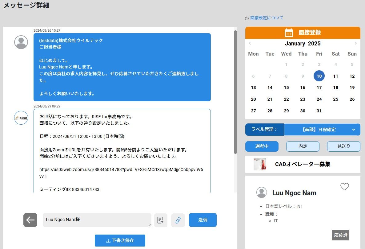Open the ラベル管理 dropdown
Viewport: 365px width, 249px height.
point(322,130)
